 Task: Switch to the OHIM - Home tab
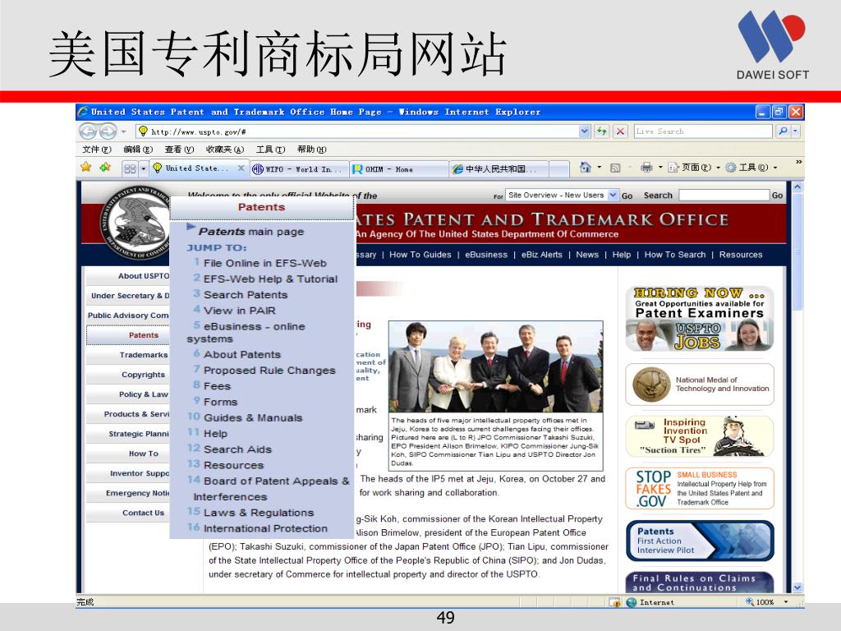pyautogui.click(x=399, y=169)
